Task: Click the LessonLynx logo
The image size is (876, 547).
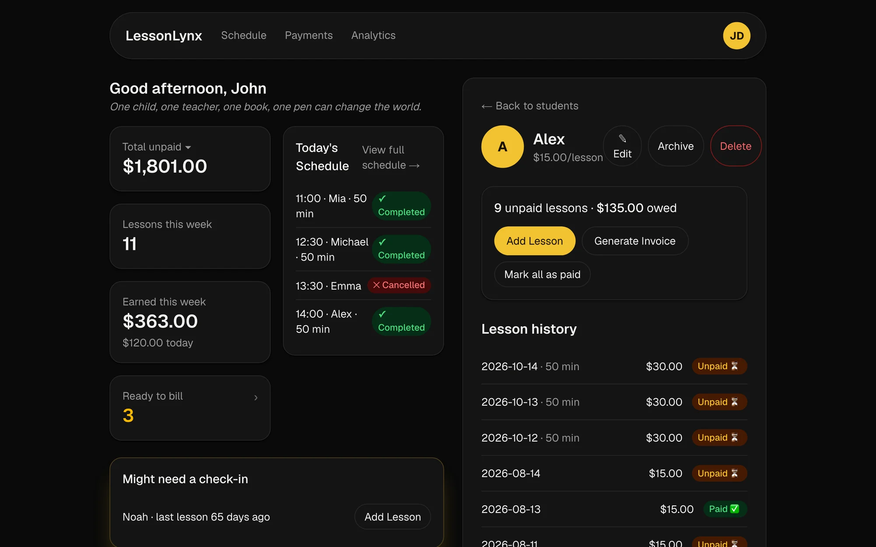Action: click(x=164, y=35)
